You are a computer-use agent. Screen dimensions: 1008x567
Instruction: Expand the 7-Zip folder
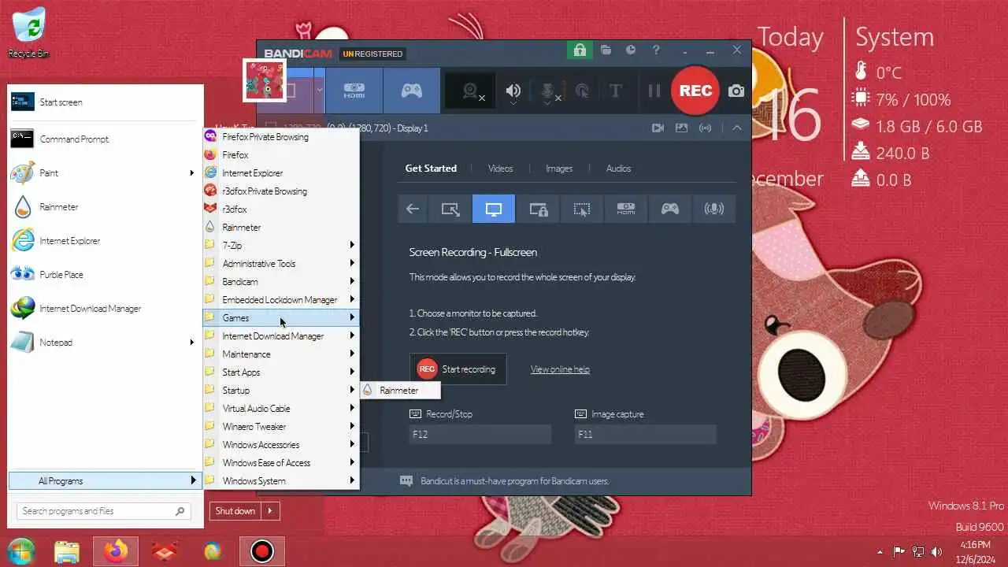(x=281, y=246)
